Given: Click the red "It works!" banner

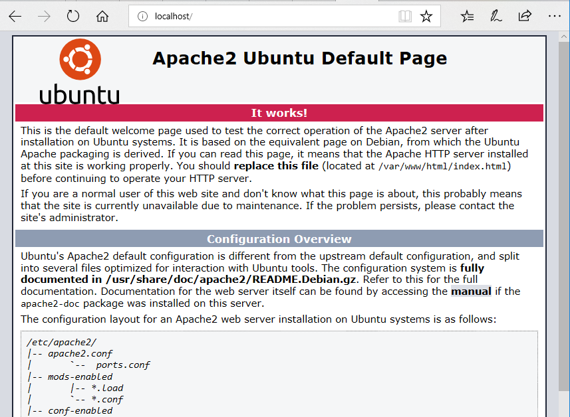Looking at the screenshot, I should (279, 113).
